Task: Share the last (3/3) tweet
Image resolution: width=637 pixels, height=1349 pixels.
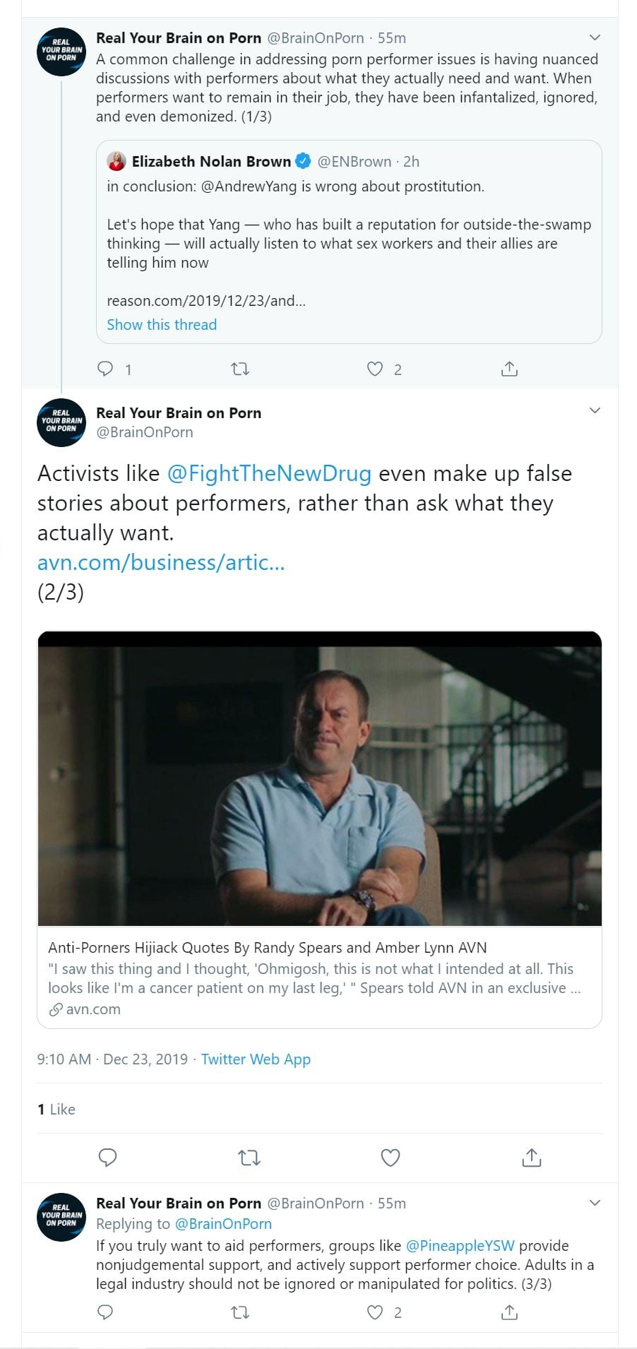Action: (x=509, y=1312)
